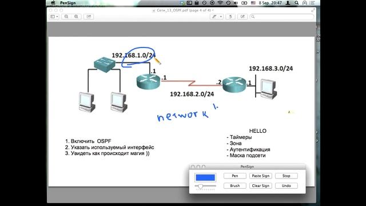Click the second computer below the switch
Screen dimensions: 366x206
pyautogui.click(x=119, y=102)
